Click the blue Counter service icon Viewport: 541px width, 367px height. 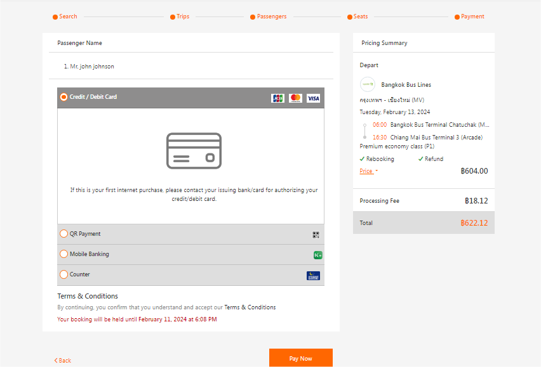click(x=313, y=276)
